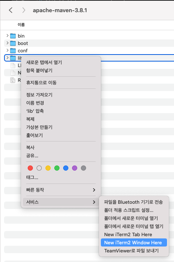
Task: Apply the green tag color
Action: point(57,168)
